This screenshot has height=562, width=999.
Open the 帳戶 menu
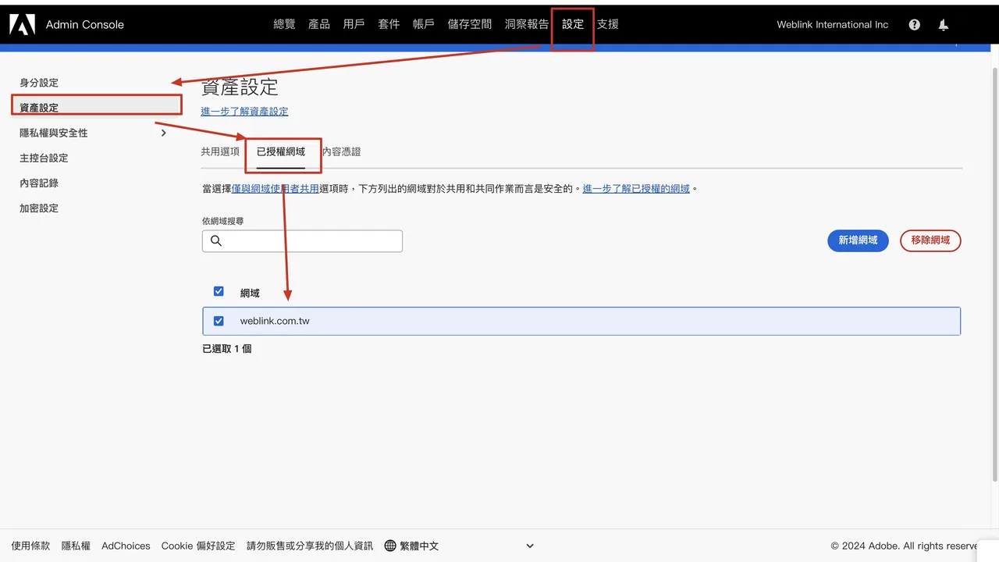[423, 24]
